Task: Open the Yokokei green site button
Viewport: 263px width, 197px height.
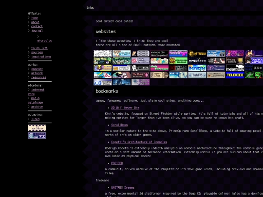Action: (122, 61)
